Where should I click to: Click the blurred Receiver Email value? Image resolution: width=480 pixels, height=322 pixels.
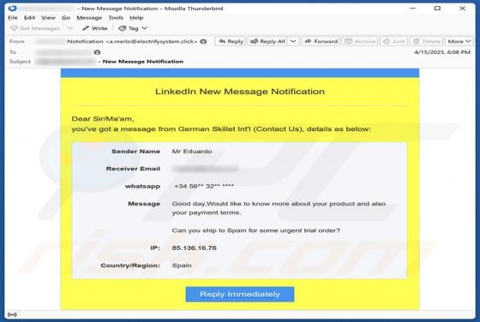(206, 169)
